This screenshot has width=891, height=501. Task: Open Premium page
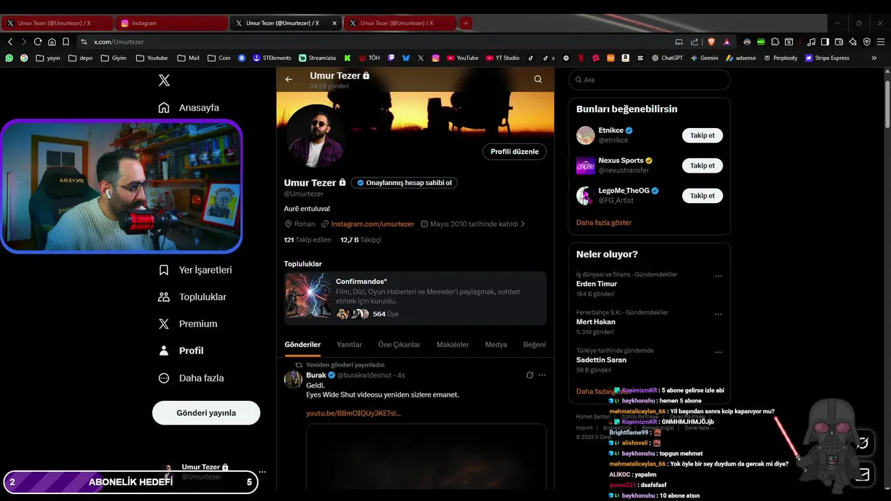tap(187, 324)
